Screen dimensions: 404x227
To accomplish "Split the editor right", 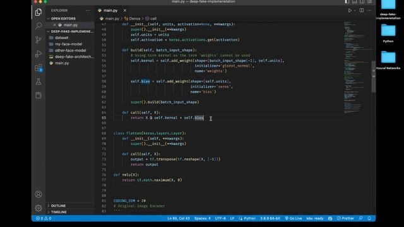I will click(362, 11).
